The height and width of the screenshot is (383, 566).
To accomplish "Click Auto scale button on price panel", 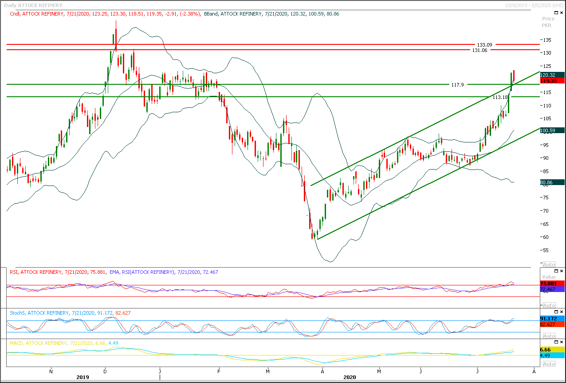I will click(549, 265).
